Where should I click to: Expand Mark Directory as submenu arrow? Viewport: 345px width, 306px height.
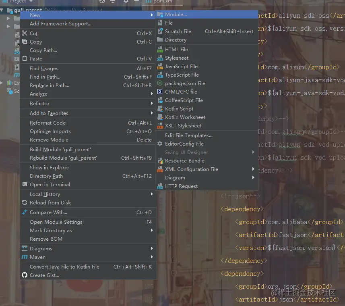(x=152, y=231)
